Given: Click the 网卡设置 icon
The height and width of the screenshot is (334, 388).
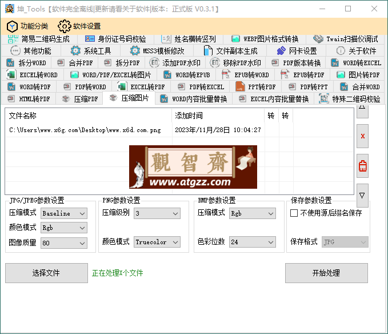Looking at the screenshot, I should [x=281, y=51].
